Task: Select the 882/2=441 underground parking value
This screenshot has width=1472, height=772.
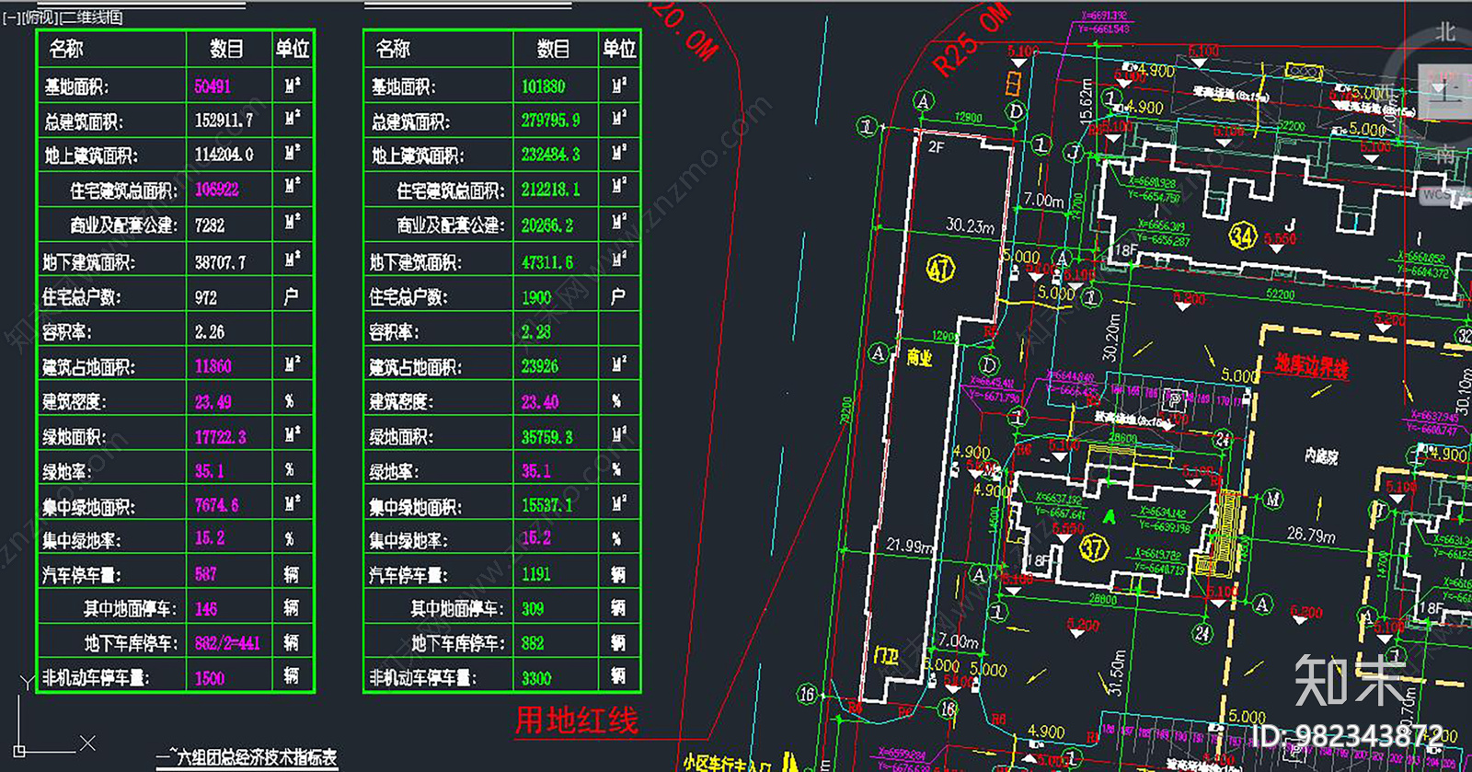Action: point(227,643)
